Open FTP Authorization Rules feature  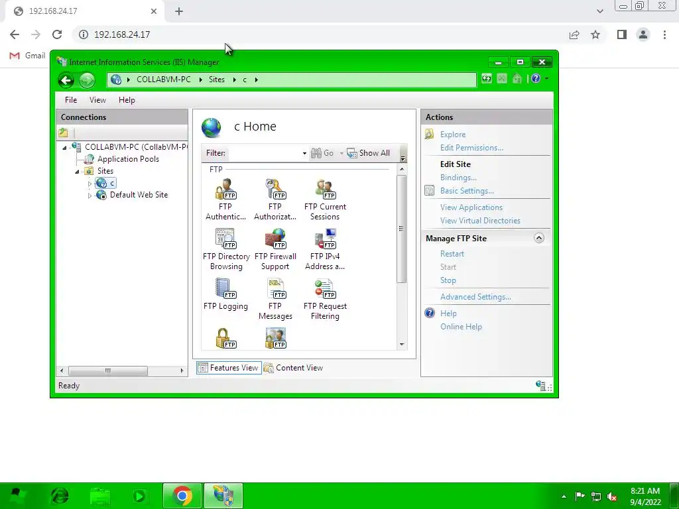[x=275, y=199]
